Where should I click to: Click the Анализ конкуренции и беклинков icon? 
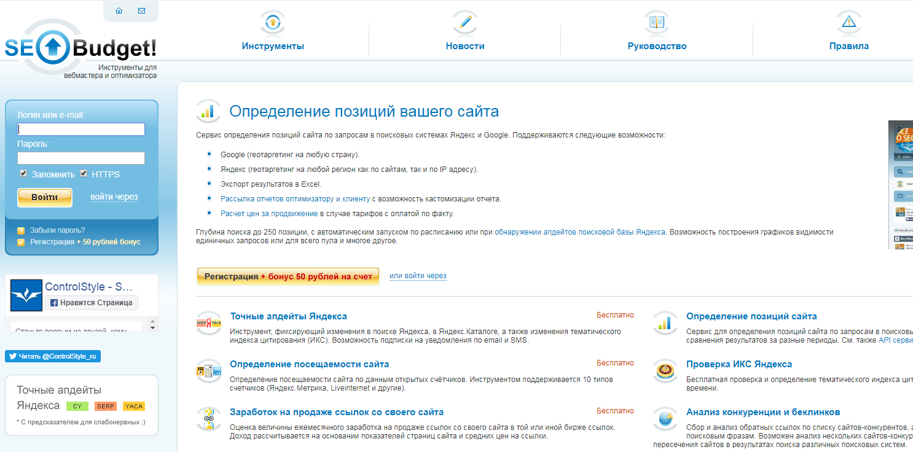pyautogui.click(x=665, y=419)
